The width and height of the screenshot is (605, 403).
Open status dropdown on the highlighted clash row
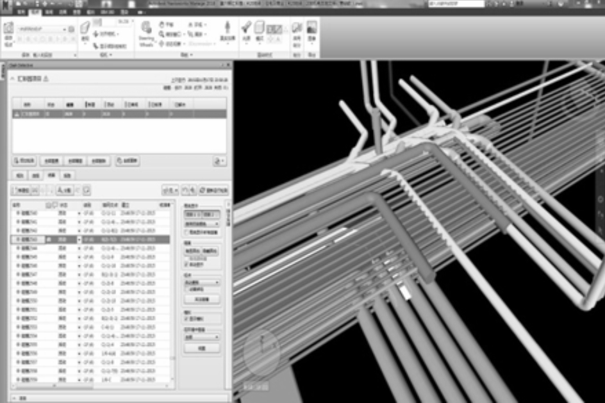(79, 239)
